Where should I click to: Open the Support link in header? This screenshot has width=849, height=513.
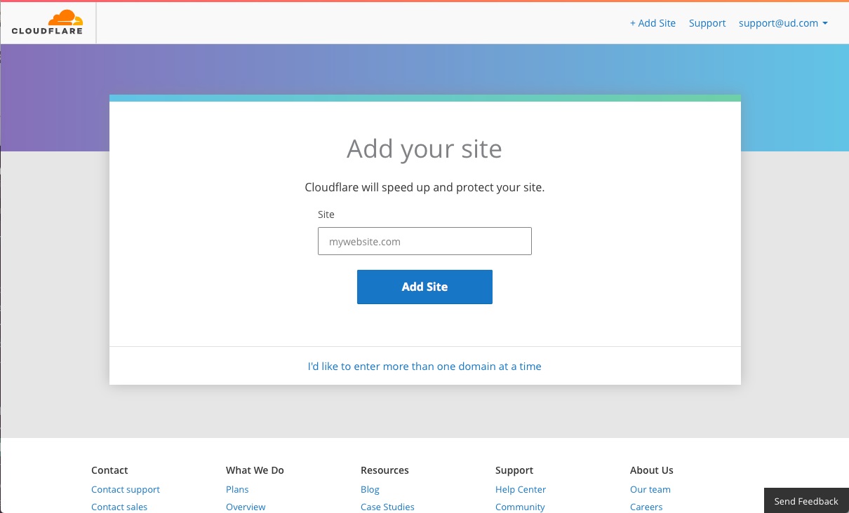(707, 23)
